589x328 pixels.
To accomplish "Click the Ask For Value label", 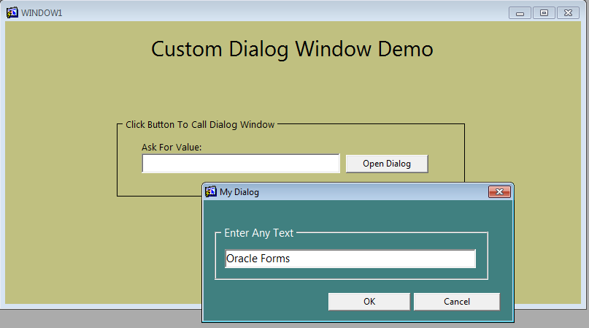I will click(x=172, y=147).
